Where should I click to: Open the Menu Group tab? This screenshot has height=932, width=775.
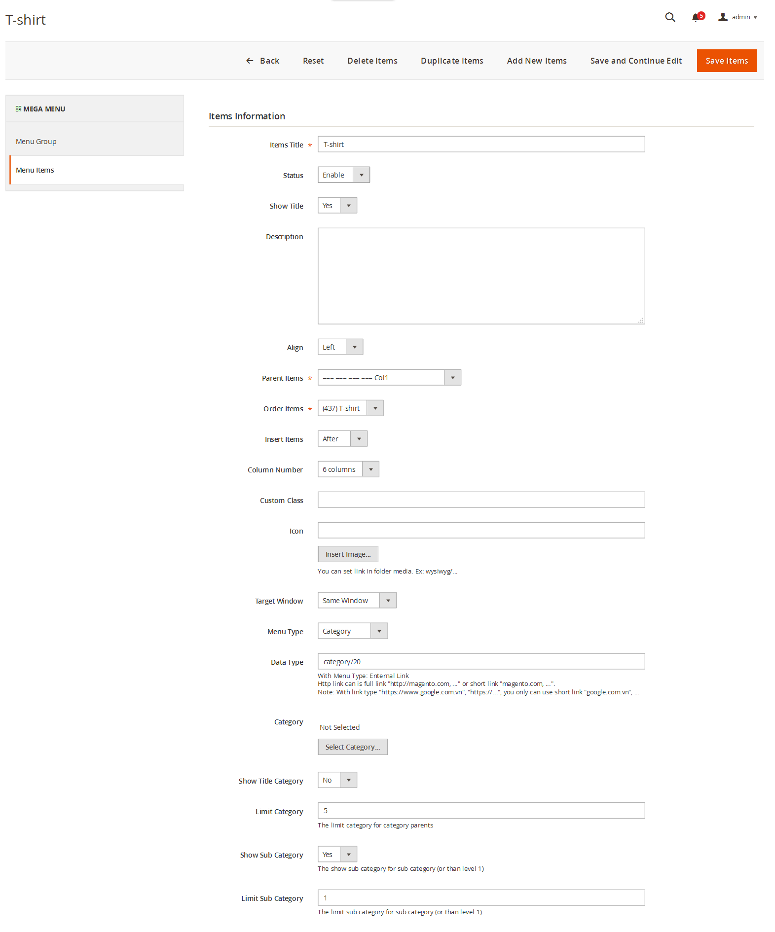36,142
